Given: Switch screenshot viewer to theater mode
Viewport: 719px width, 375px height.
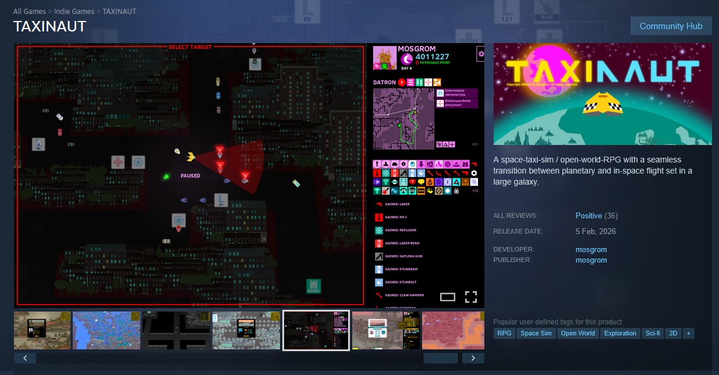Looking at the screenshot, I should click(x=447, y=297).
